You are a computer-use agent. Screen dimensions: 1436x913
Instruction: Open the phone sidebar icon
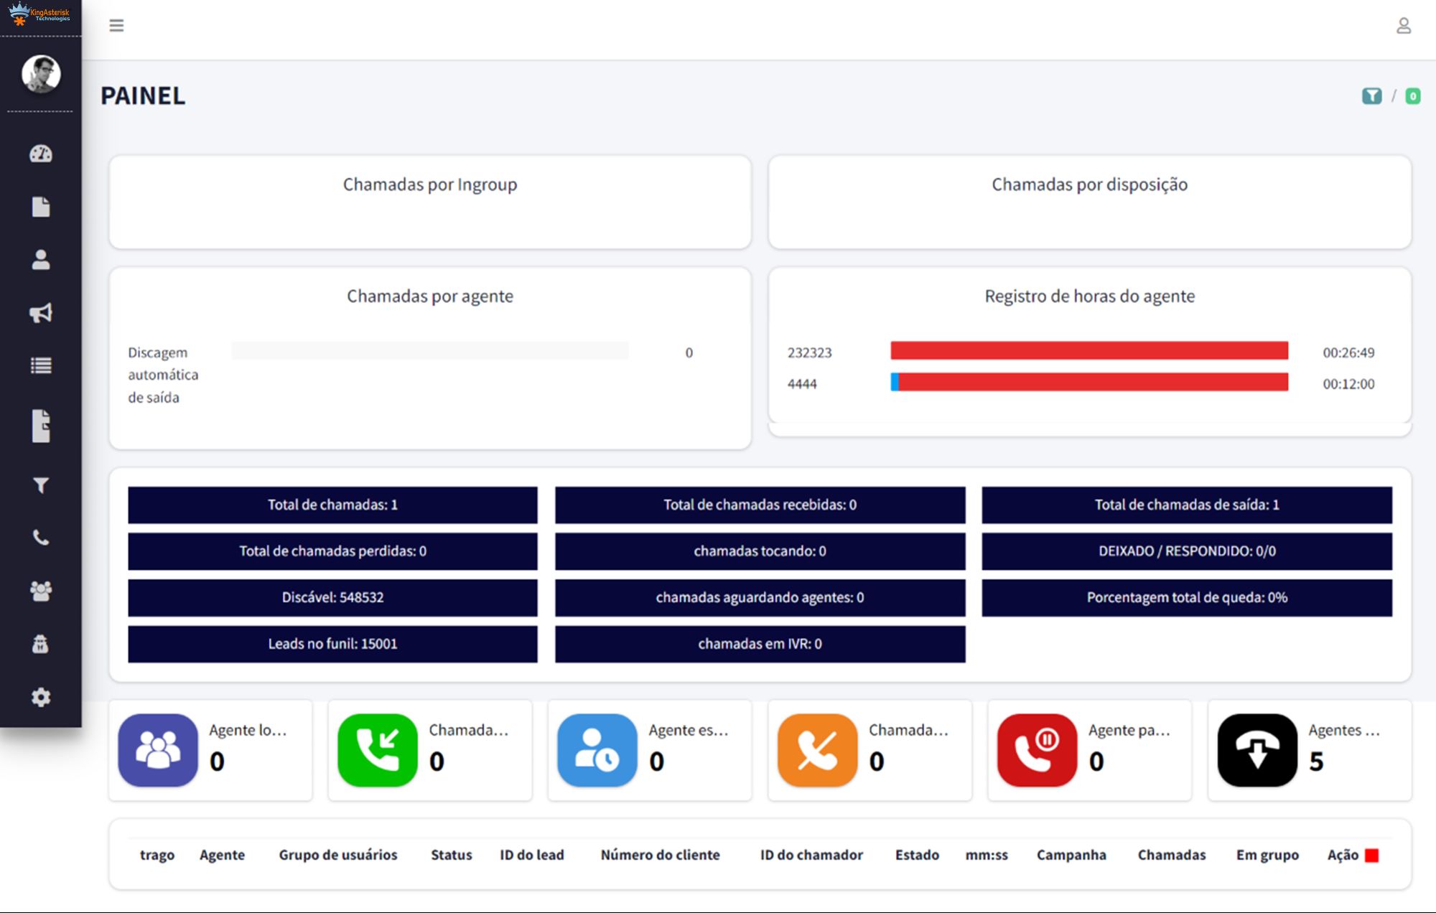41,538
